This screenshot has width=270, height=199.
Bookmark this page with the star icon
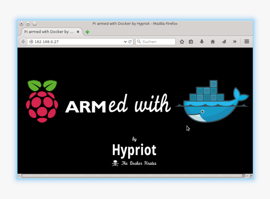click(x=182, y=41)
